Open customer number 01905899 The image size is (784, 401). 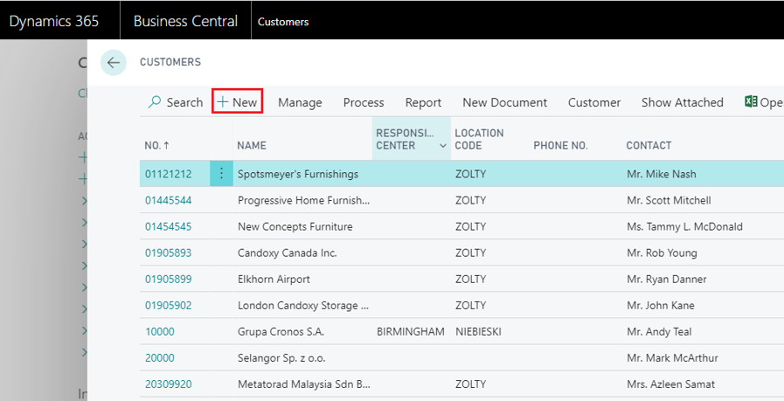[168, 279]
